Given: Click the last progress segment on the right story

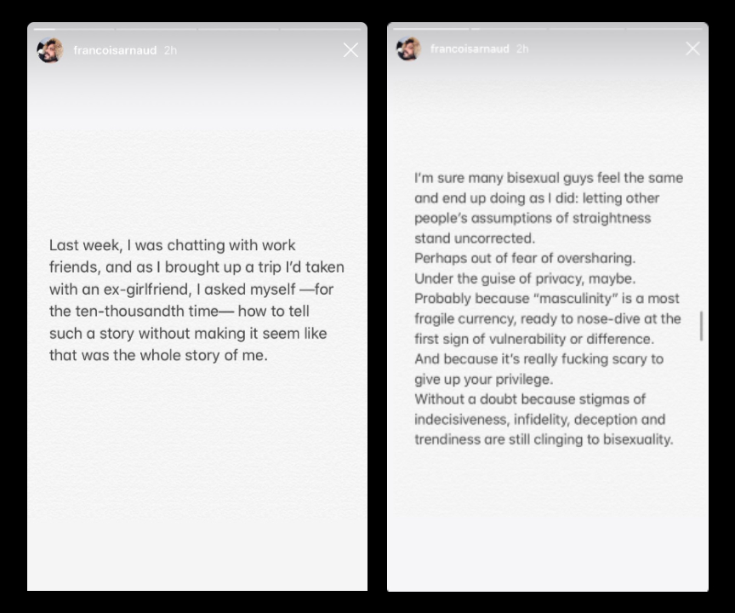Looking at the screenshot, I should [667, 28].
